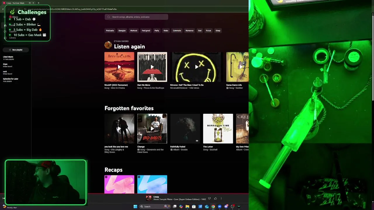Viewport: 374px width, 210px height.
Task: Click the Recaps heading
Action: (x=113, y=170)
